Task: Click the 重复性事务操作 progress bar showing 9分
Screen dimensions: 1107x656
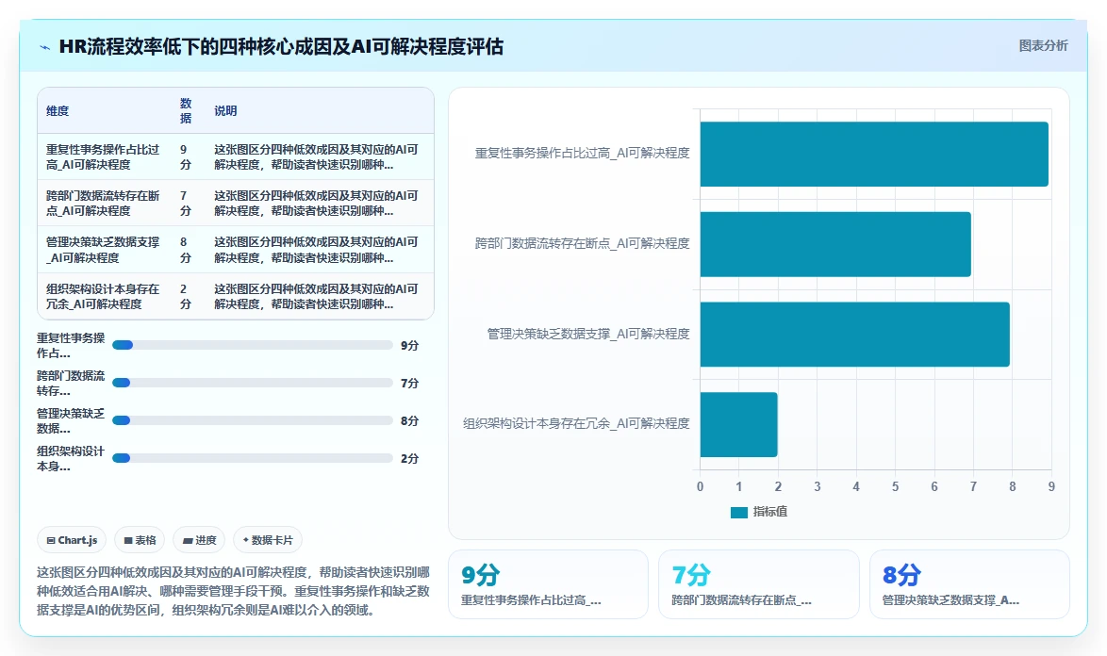Action: [253, 345]
